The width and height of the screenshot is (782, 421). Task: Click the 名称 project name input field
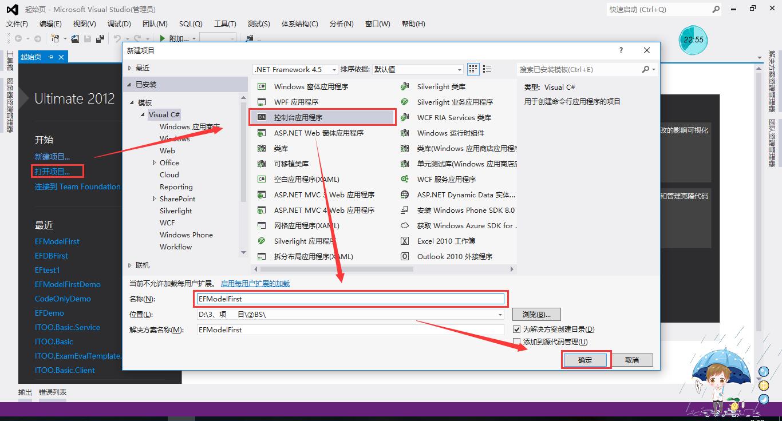tap(350, 299)
